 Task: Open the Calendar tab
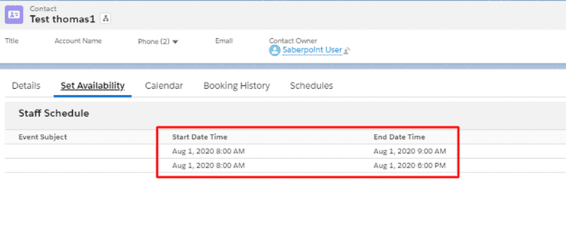(x=164, y=86)
